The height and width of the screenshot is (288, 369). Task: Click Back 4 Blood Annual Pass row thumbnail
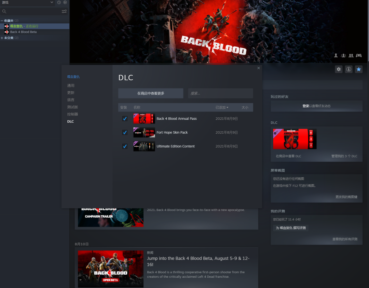144,119
